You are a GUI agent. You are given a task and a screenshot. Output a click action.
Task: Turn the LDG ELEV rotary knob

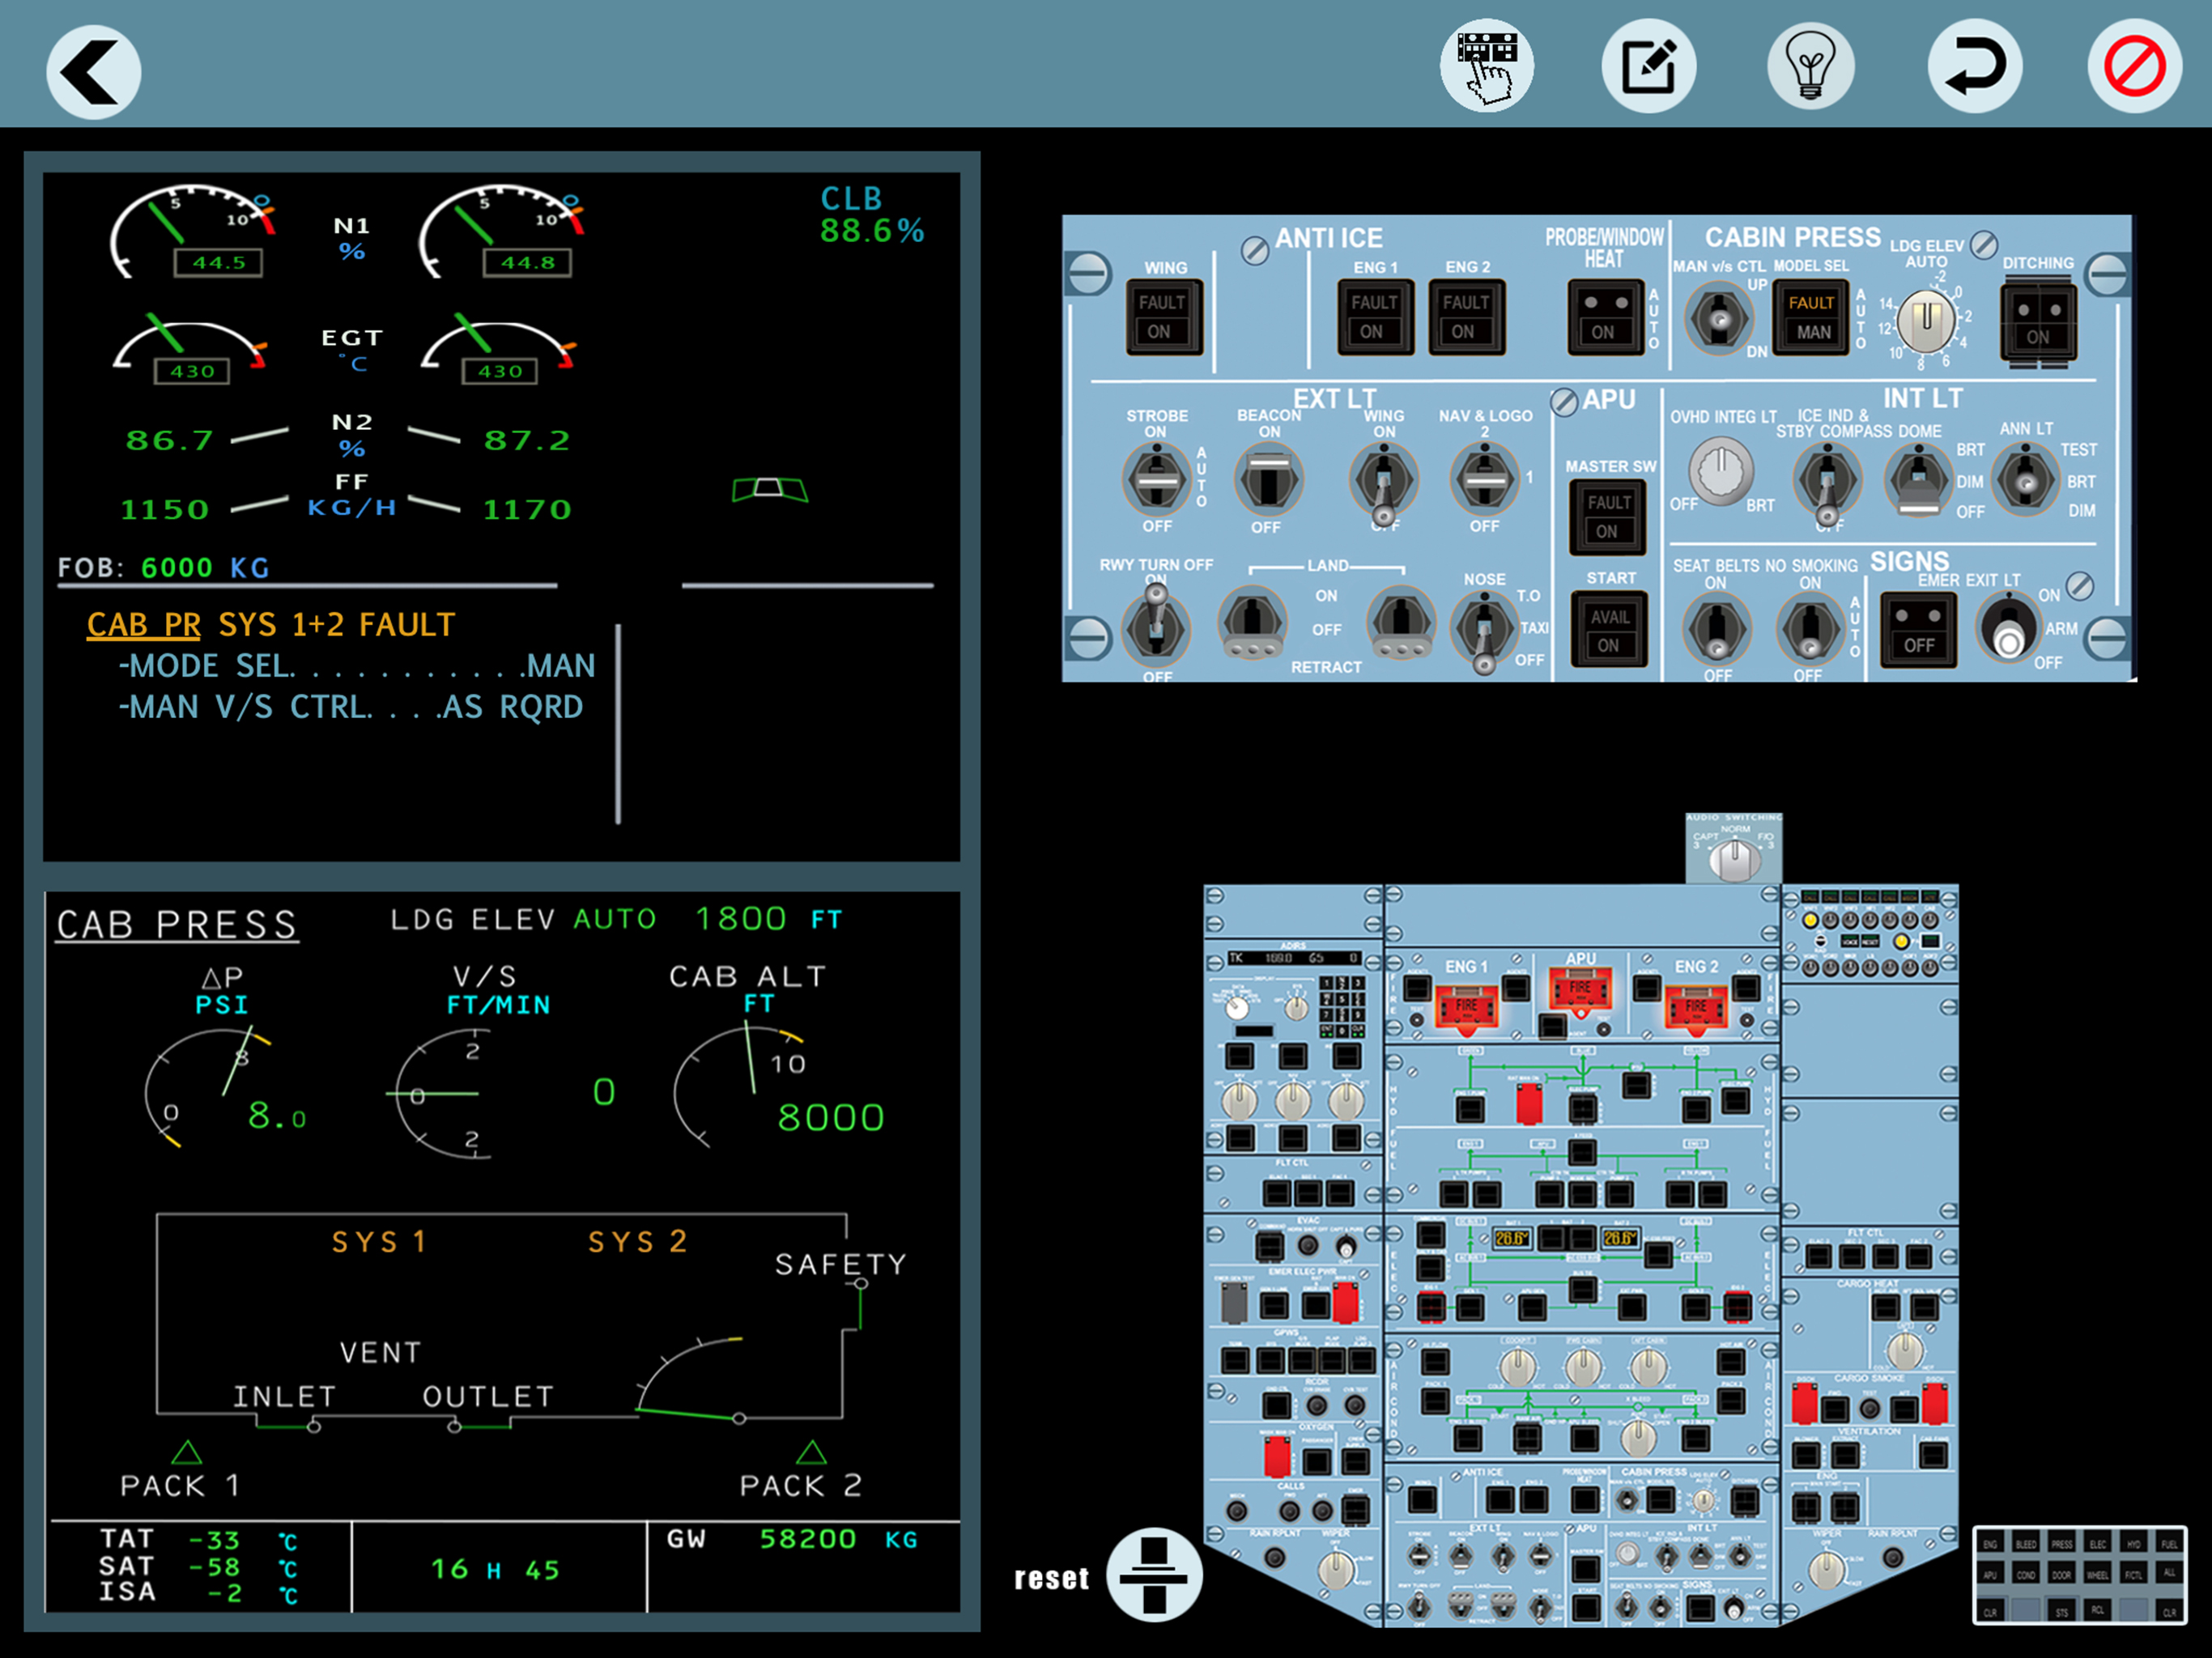point(1926,320)
